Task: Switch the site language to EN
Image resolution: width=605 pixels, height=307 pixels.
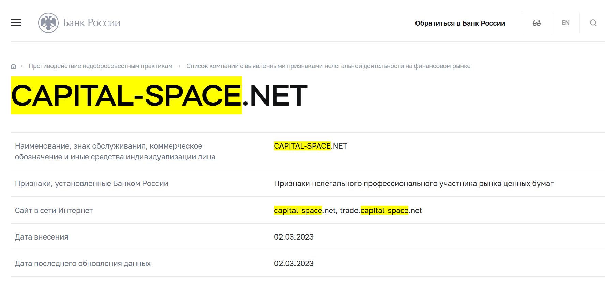Action: (565, 22)
